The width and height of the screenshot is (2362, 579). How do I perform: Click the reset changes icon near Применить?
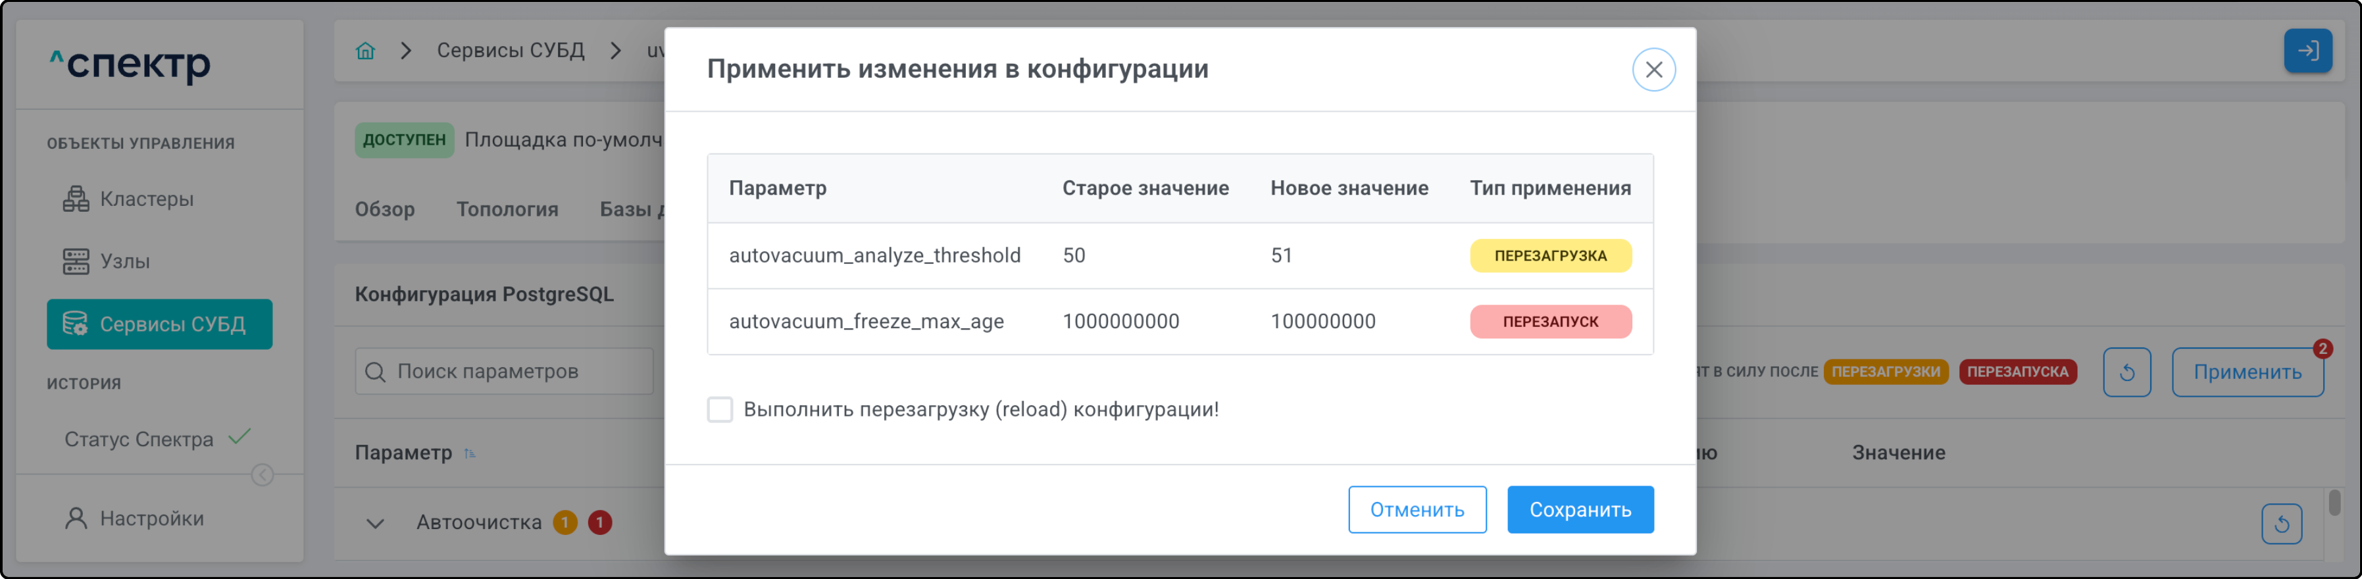[2125, 372]
